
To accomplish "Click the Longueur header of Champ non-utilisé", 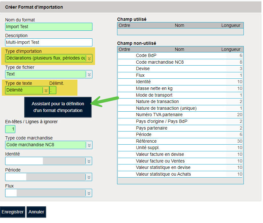I will coord(231,50).
